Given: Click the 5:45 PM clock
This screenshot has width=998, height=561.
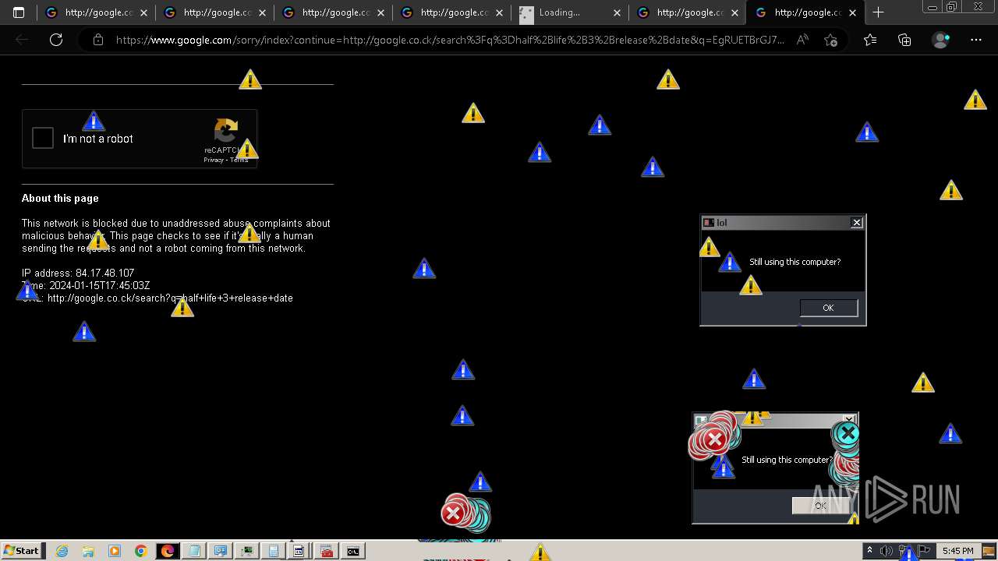Looking at the screenshot, I should point(957,551).
